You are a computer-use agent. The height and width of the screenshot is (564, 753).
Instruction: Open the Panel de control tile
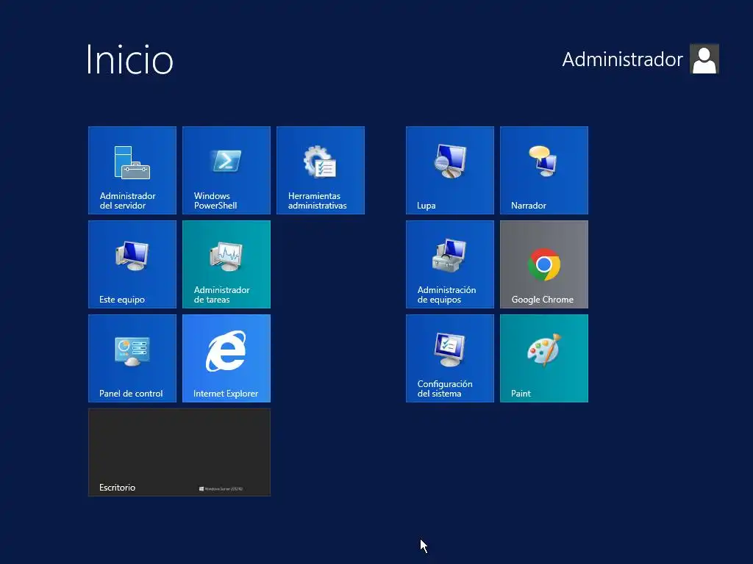[132, 358]
